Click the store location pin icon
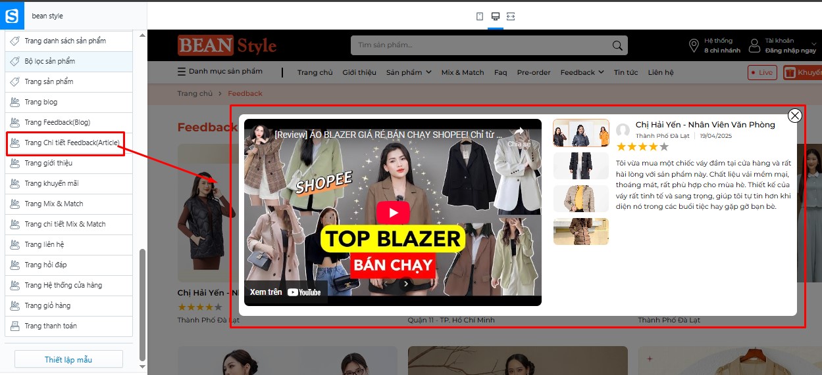This screenshot has width=822, height=375. (694, 45)
